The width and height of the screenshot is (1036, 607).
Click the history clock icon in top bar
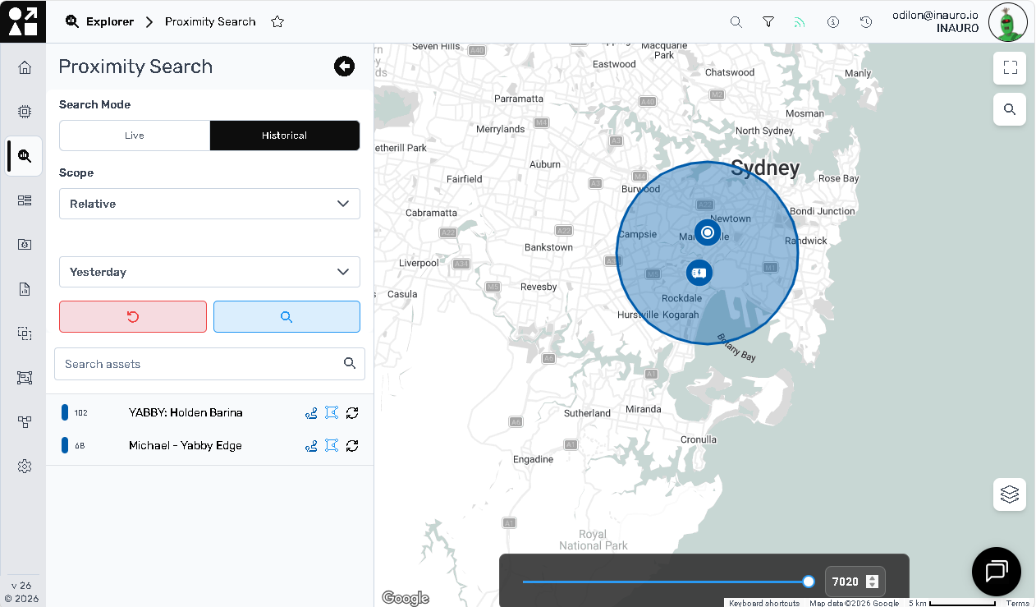click(x=865, y=22)
